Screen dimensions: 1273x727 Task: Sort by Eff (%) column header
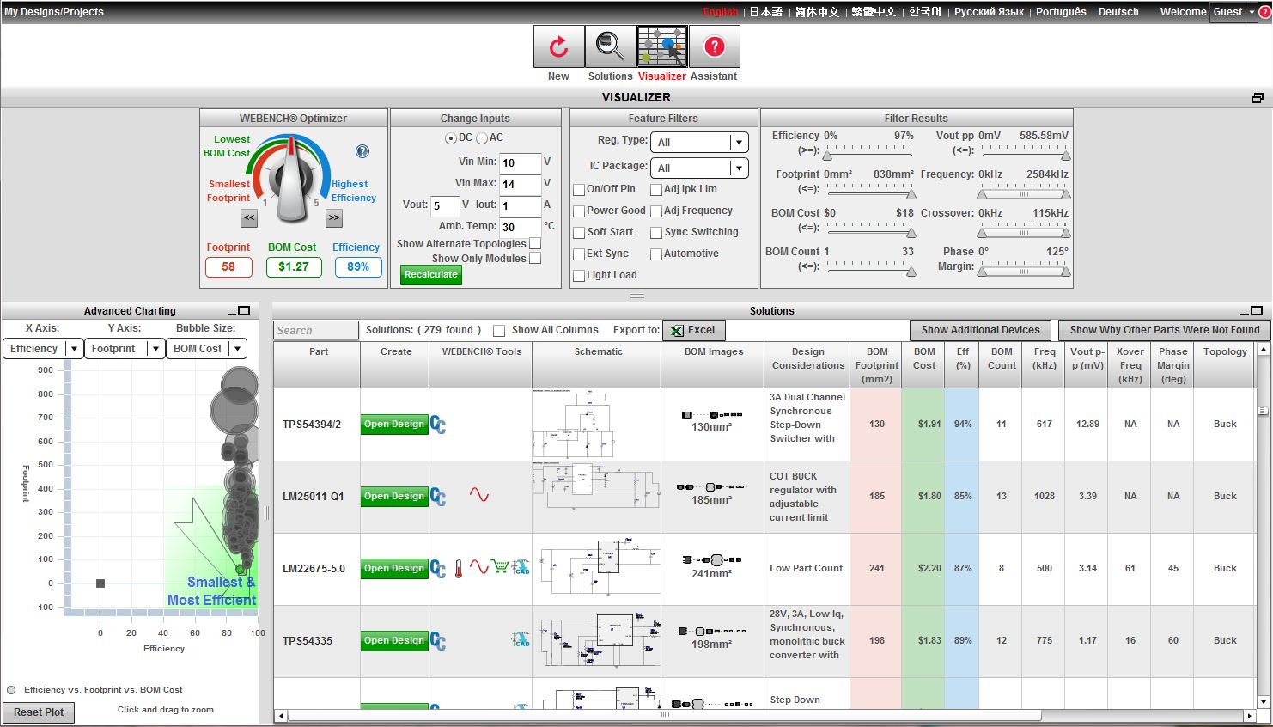962,365
